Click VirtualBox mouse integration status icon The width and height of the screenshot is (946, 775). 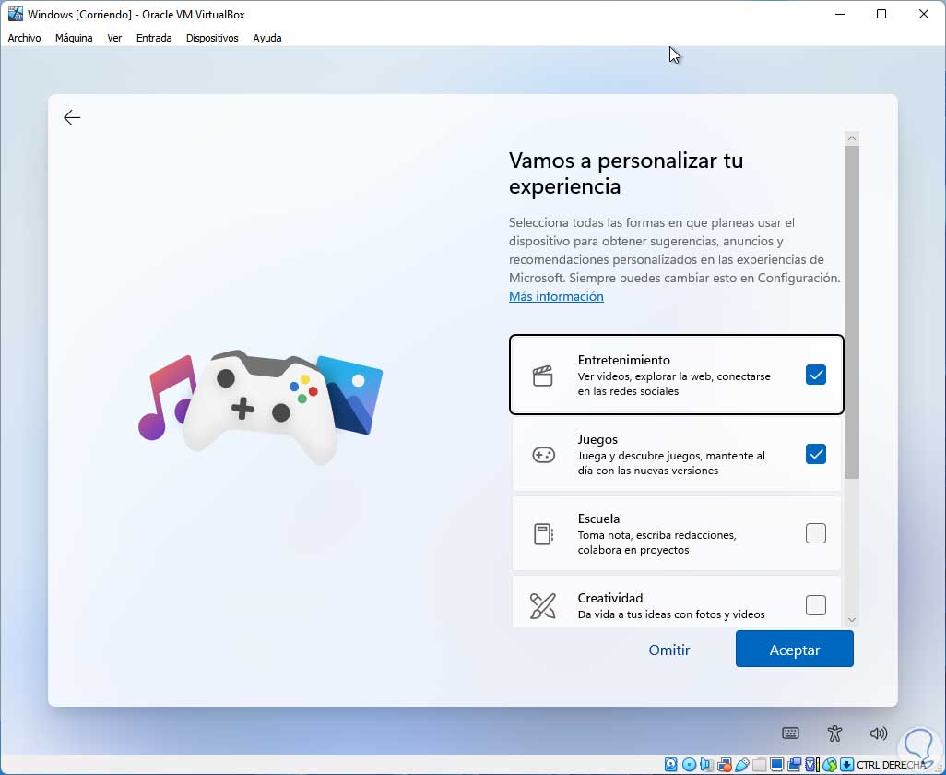(830, 765)
